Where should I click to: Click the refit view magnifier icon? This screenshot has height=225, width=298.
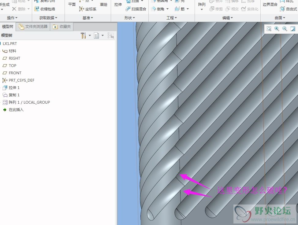coord(269,29)
